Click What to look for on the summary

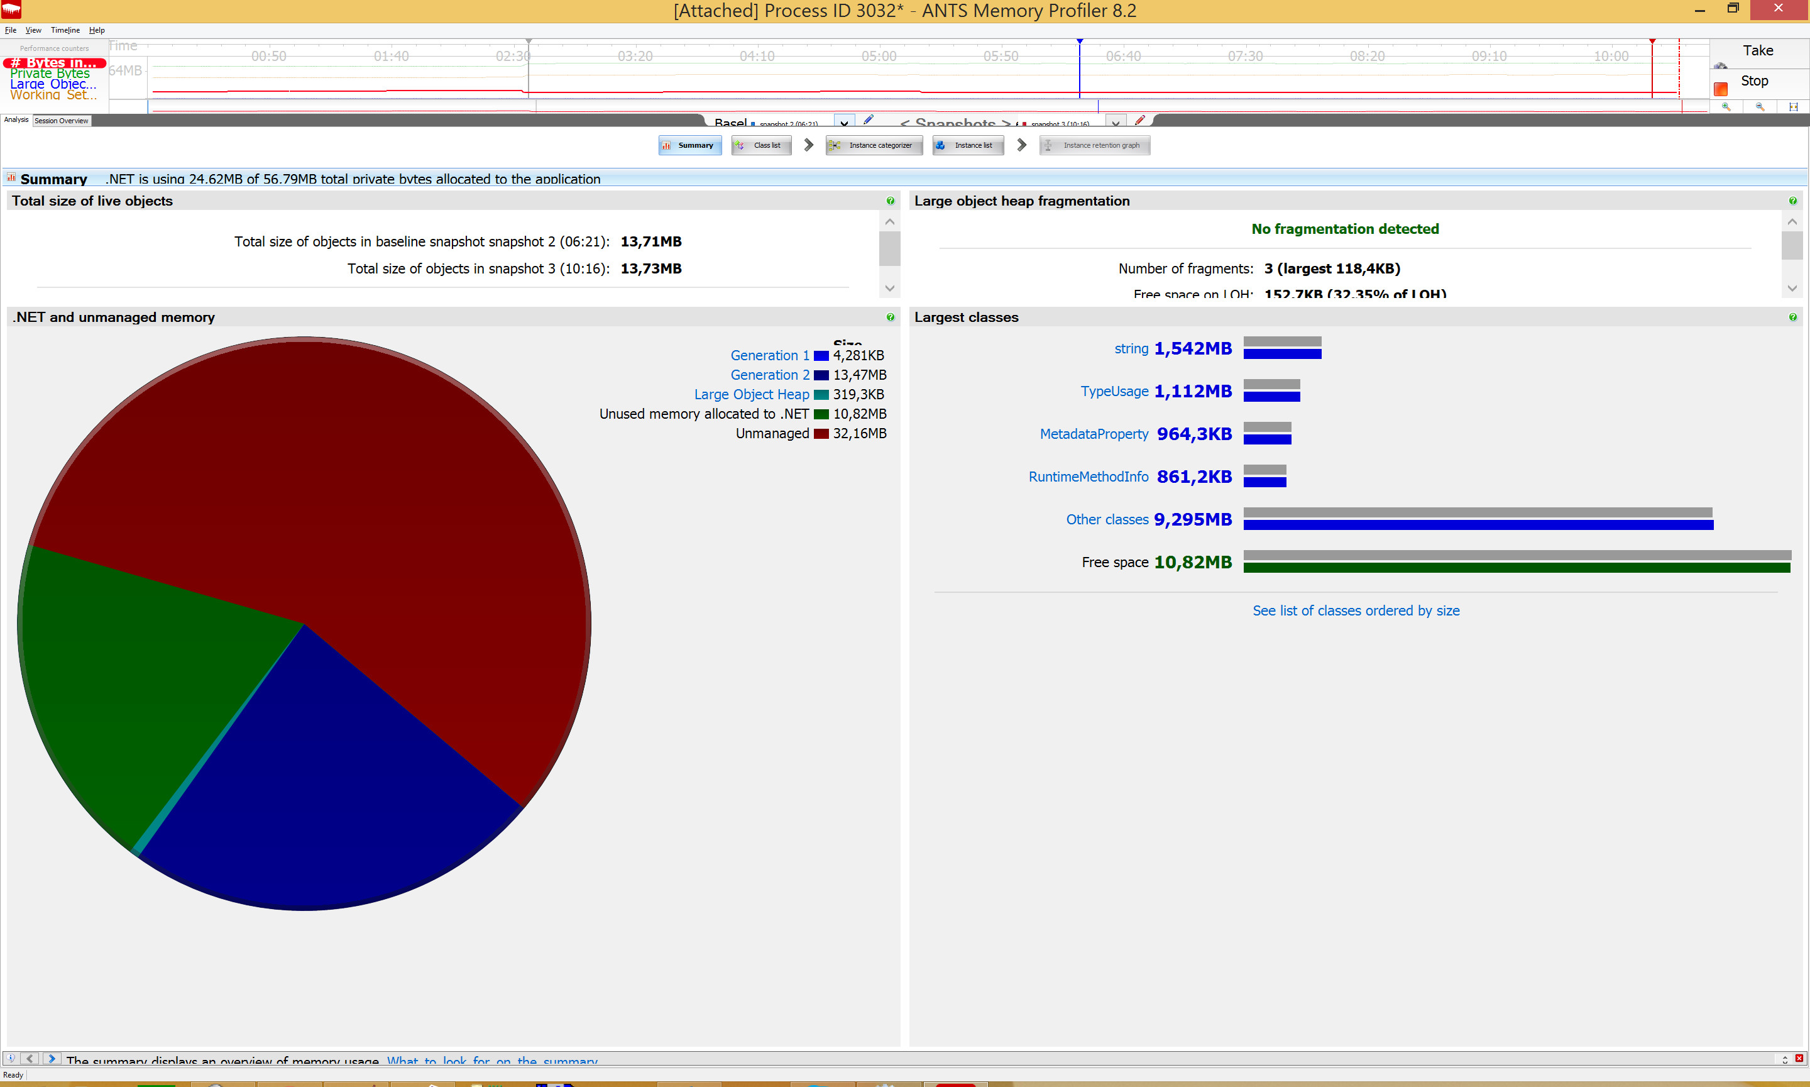coord(492,1061)
